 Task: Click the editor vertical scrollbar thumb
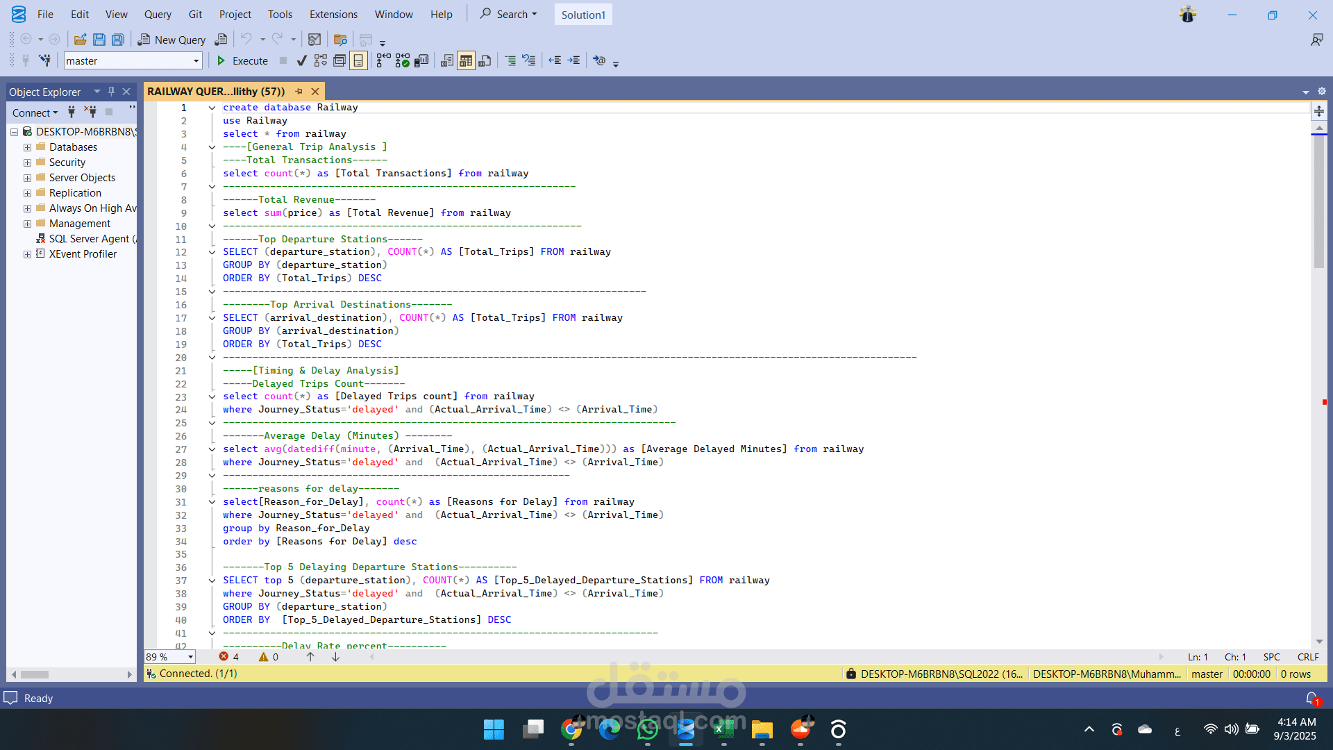coord(1319,201)
